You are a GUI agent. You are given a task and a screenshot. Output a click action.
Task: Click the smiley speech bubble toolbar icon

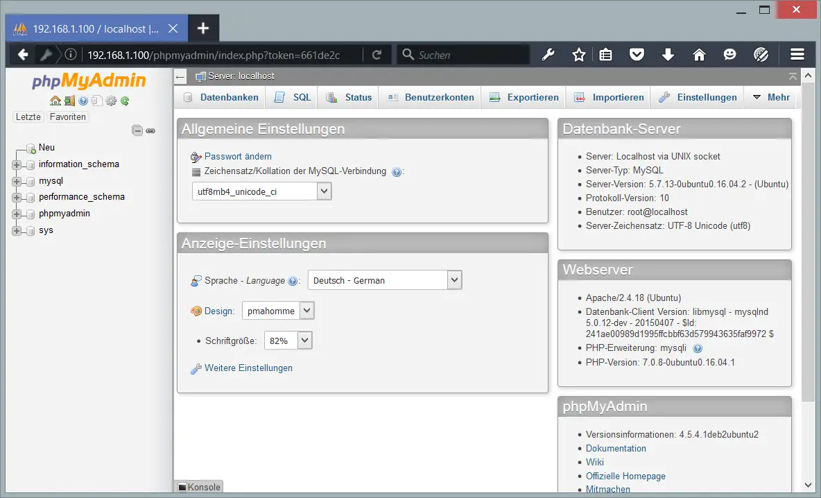click(729, 55)
